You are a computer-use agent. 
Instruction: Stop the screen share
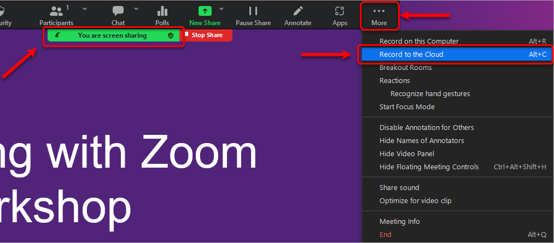207,35
